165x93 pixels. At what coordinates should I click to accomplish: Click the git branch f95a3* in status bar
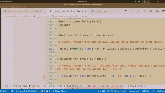tap(4, 91)
